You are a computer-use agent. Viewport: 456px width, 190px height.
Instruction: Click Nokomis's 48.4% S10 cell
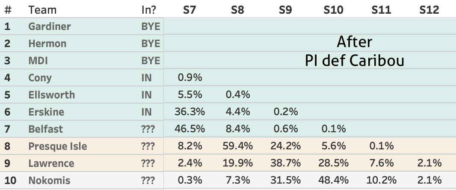point(333,181)
